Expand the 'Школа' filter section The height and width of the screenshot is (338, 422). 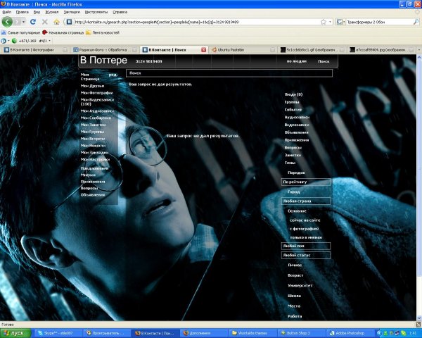click(294, 296)
